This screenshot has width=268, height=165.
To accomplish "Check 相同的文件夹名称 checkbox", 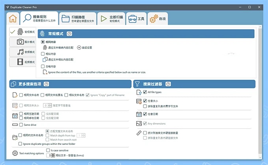I will 20,135.
